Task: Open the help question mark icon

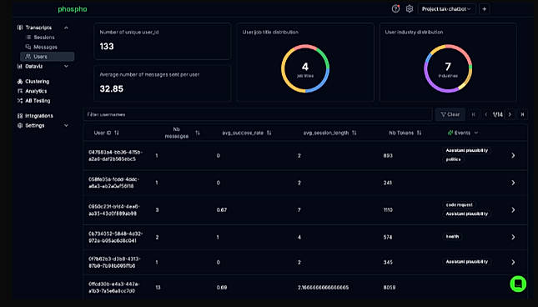Action: (395, 9)
